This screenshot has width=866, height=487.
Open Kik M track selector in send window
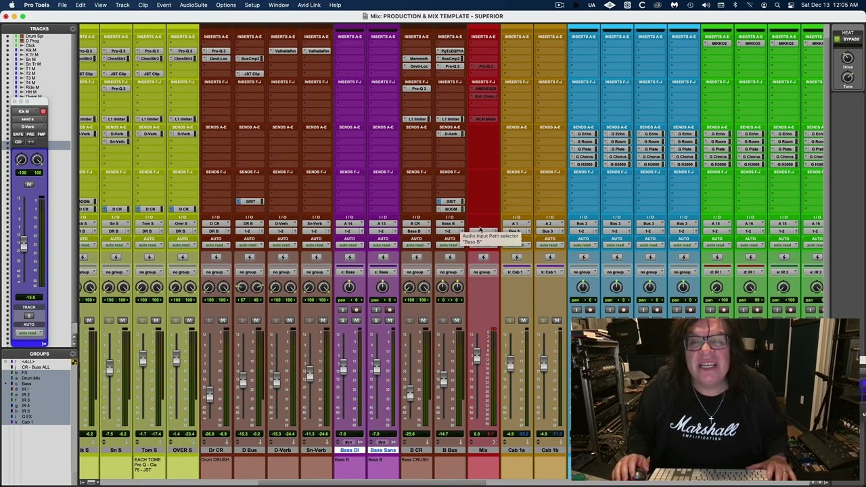(26, 112)
